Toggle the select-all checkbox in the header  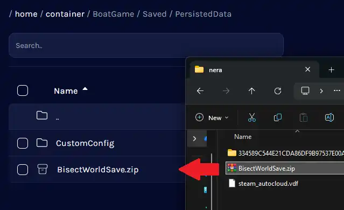coord(23,90)
